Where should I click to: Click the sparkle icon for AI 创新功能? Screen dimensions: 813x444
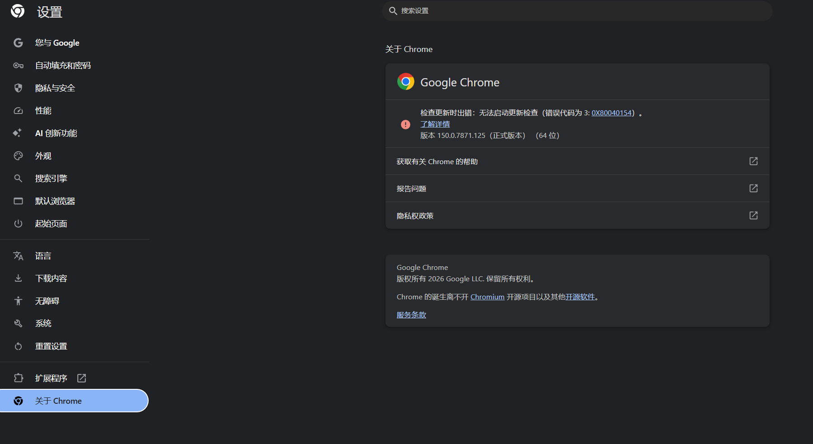[x=18, y=133]
